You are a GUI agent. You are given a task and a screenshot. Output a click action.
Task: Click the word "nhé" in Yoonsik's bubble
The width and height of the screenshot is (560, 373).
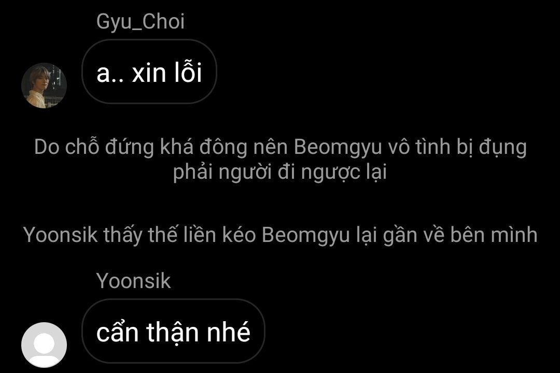(x=229, y=332)
